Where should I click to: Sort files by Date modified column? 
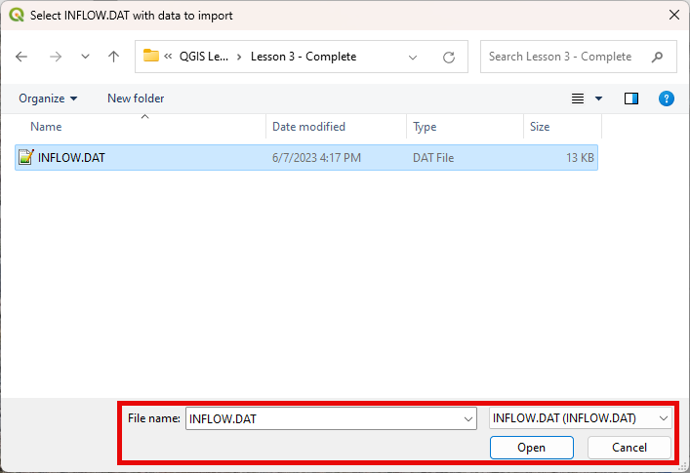308,127
